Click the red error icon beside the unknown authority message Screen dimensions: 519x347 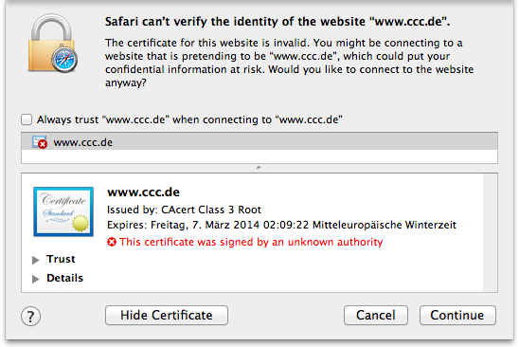(112, 242)
